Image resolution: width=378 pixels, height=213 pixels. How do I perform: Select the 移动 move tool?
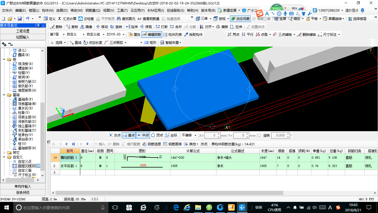[x=102, y=27]
